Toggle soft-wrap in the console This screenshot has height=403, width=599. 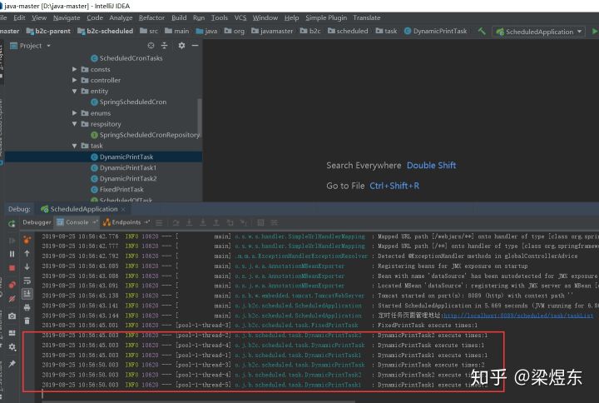pyautogui.click(x=27, y=281)
